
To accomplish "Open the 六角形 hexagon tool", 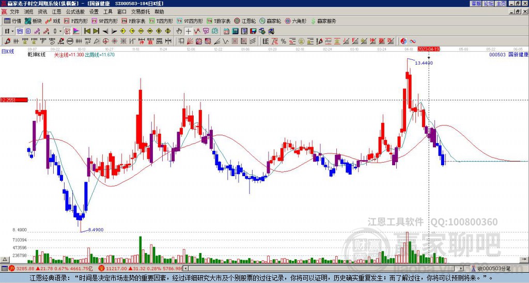I will point(295,21).
